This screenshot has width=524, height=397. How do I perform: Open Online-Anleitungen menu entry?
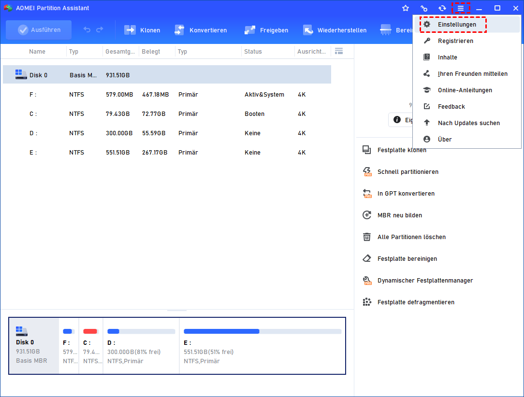467,90
